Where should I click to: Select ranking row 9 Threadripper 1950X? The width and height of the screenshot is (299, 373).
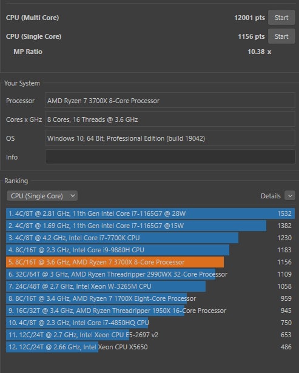pyautogui.click(x=150, y=311)
